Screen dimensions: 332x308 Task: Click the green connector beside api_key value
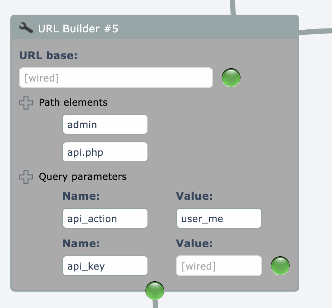tap(280, 266)
